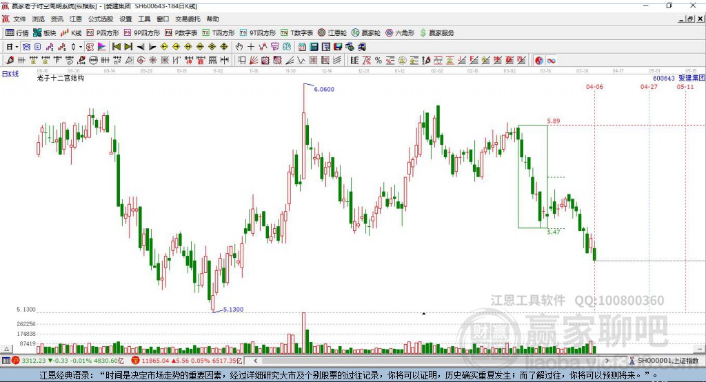Screen dimensions: 706x382
Task: Jump to the first bar icon
Action: point(116,47)
